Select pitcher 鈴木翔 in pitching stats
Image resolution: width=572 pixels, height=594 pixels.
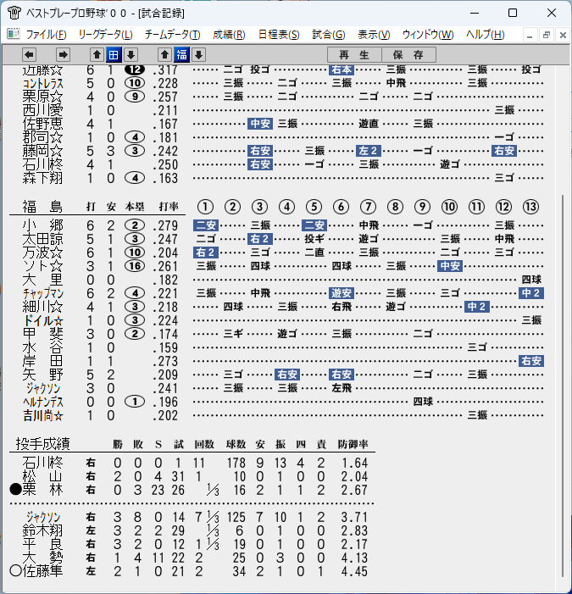pyautogui.click(x=42, y=530)
